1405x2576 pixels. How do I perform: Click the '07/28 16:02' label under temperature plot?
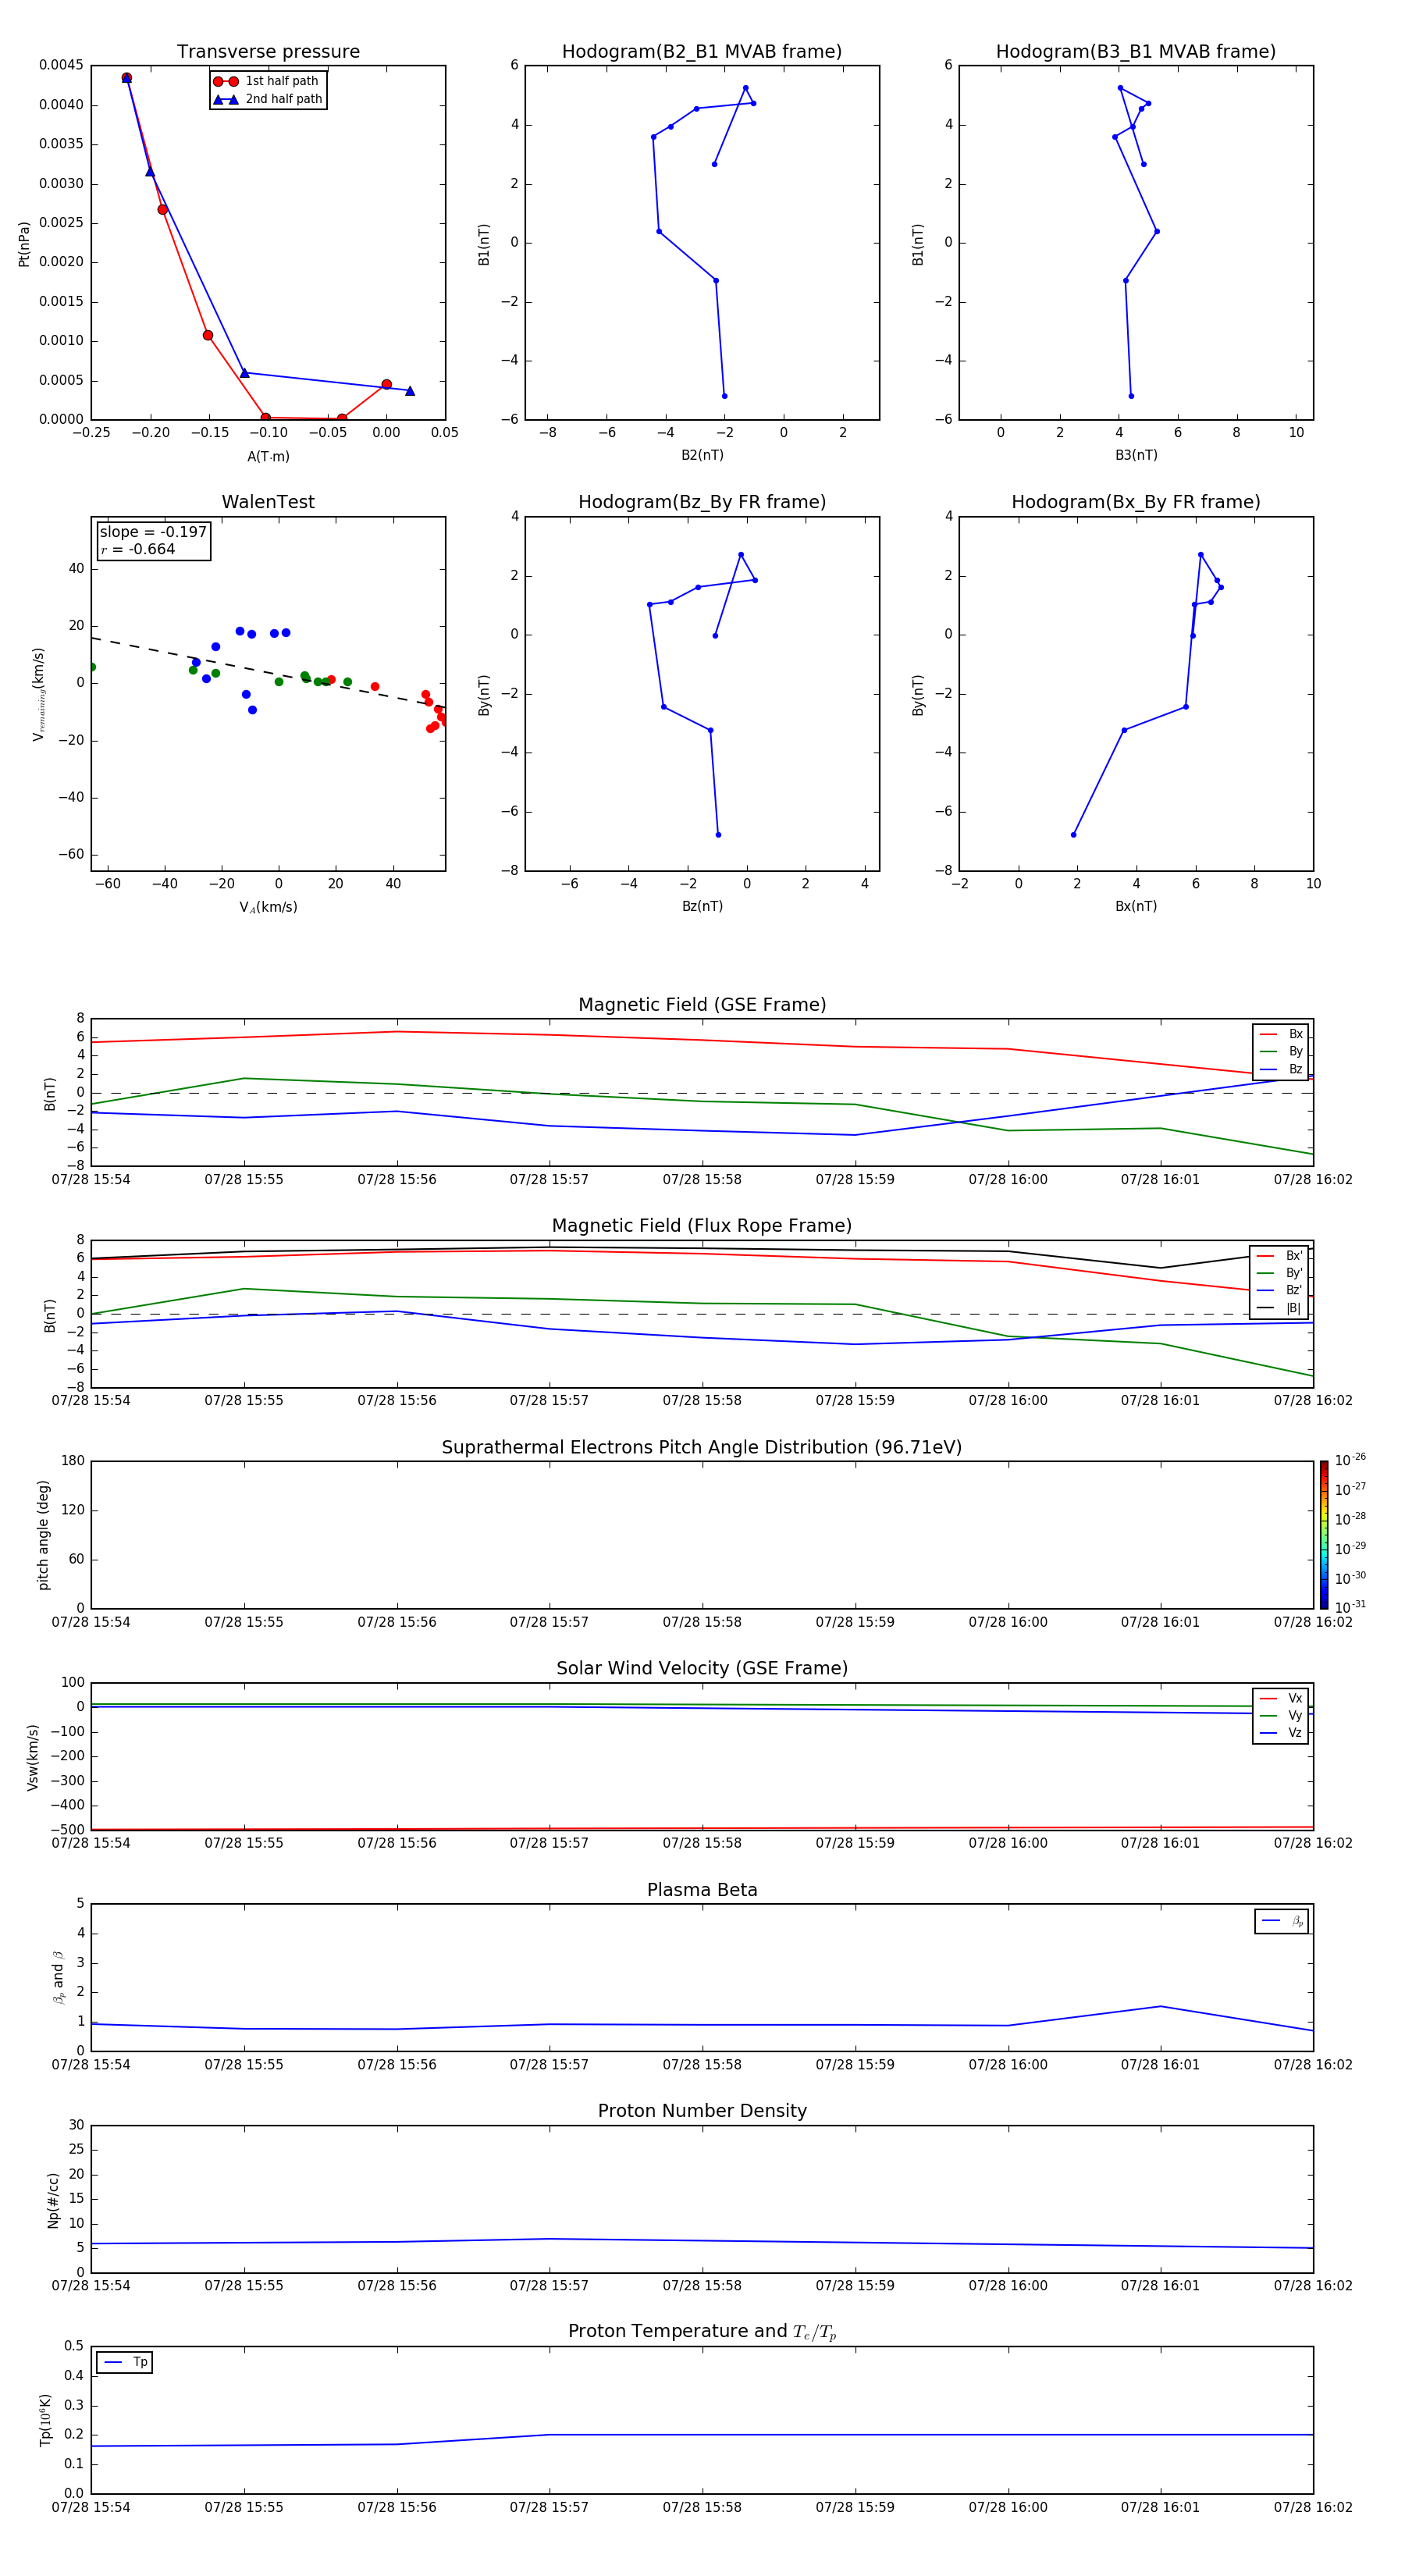1312,2507
